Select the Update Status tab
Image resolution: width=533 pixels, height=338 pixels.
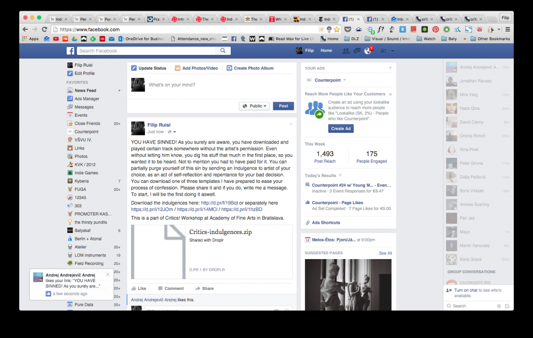pos(149,68)
